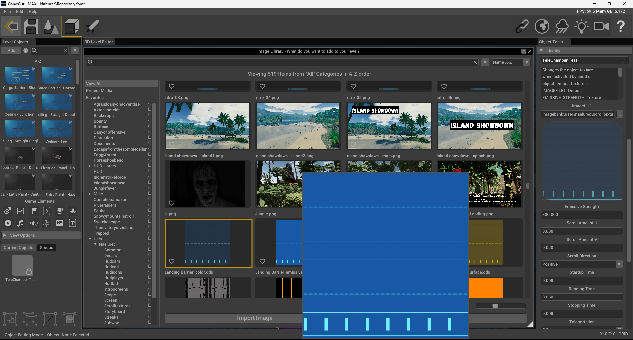Select the music element icon under Game Elements
Screen dimensions: 633x340
(x=20, y=223)
